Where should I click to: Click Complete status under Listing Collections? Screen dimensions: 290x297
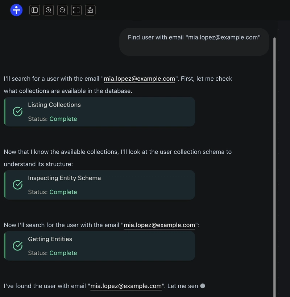coord(63,119)
